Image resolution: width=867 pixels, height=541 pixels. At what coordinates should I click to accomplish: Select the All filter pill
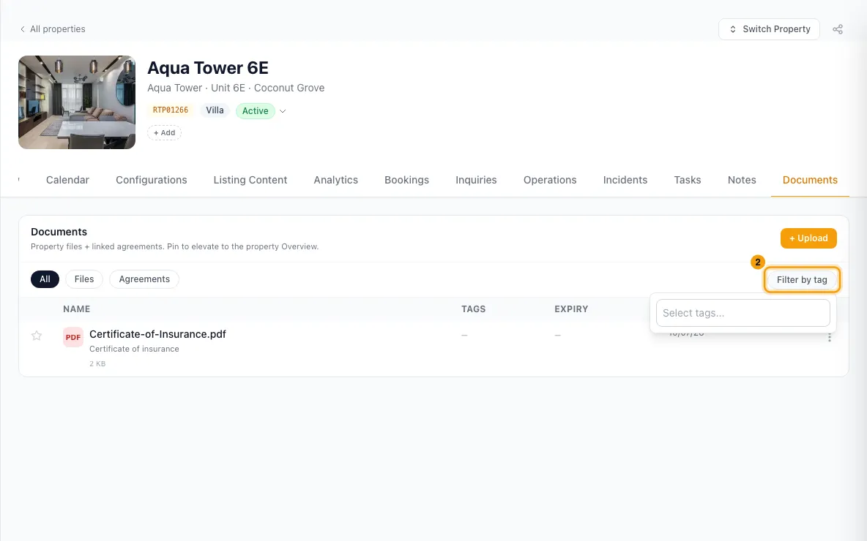click(45, 279)
